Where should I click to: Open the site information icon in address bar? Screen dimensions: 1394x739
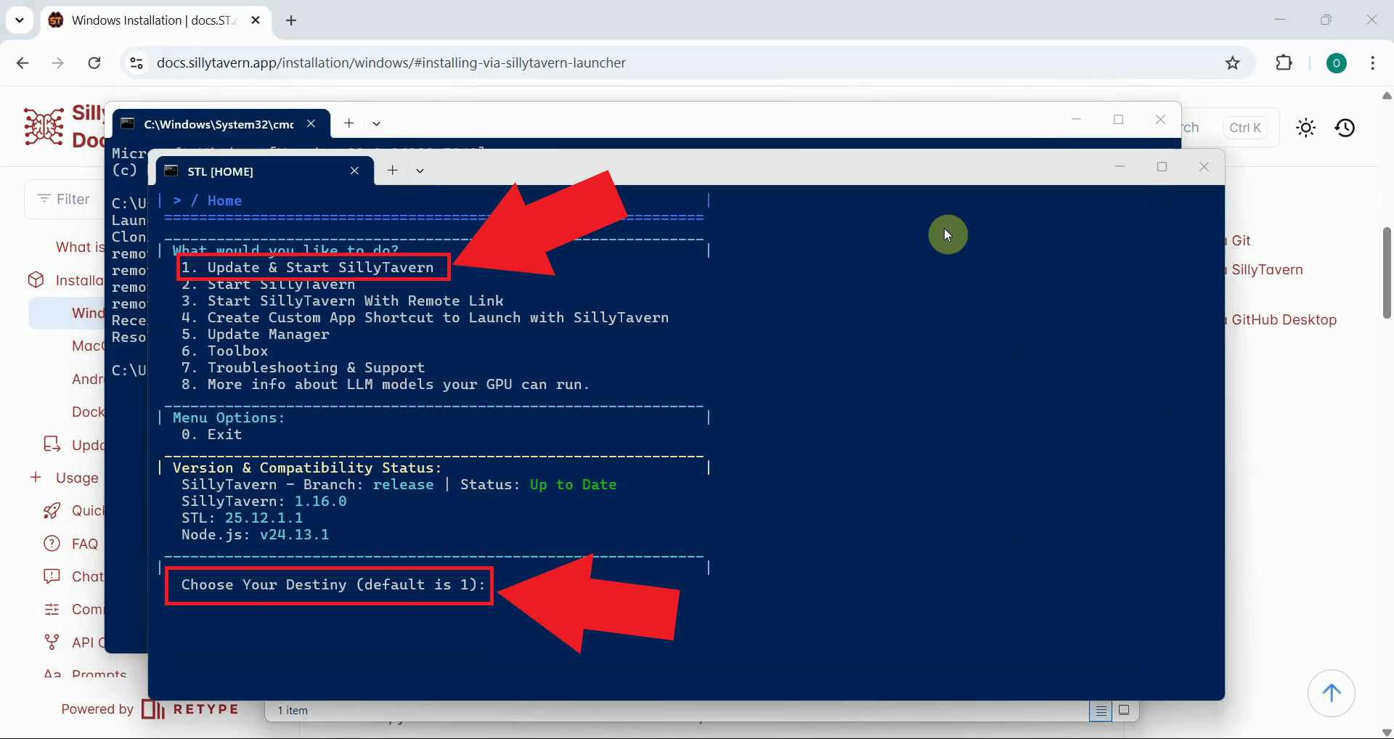[136, 63]
